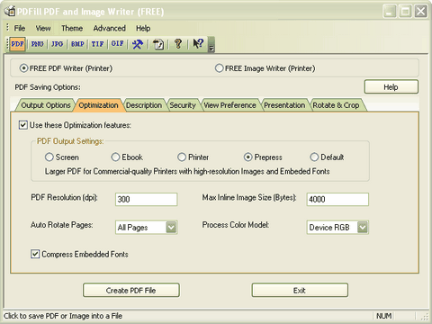Open the Process Color Model dropdown
432x324 pixels.
point(363,227)
